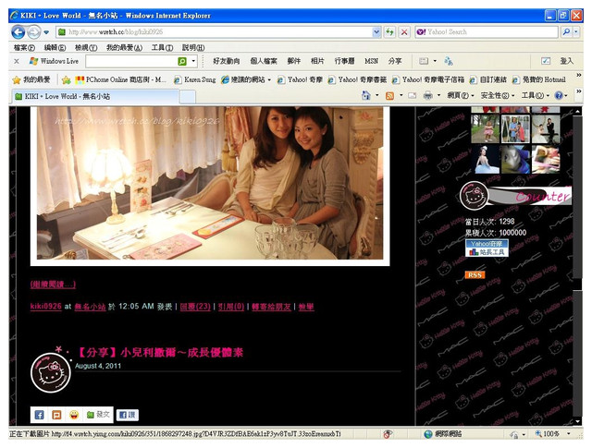
Task: Click the green Windows Live search icon
Action: tap(182, 61)
